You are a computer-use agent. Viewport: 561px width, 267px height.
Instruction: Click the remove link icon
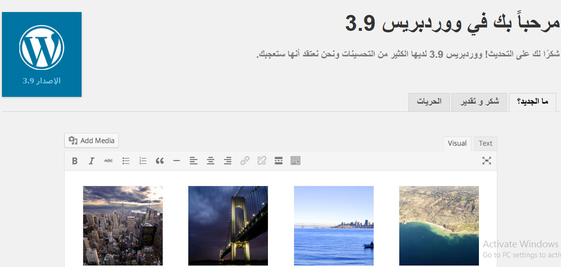click(262, 161)
